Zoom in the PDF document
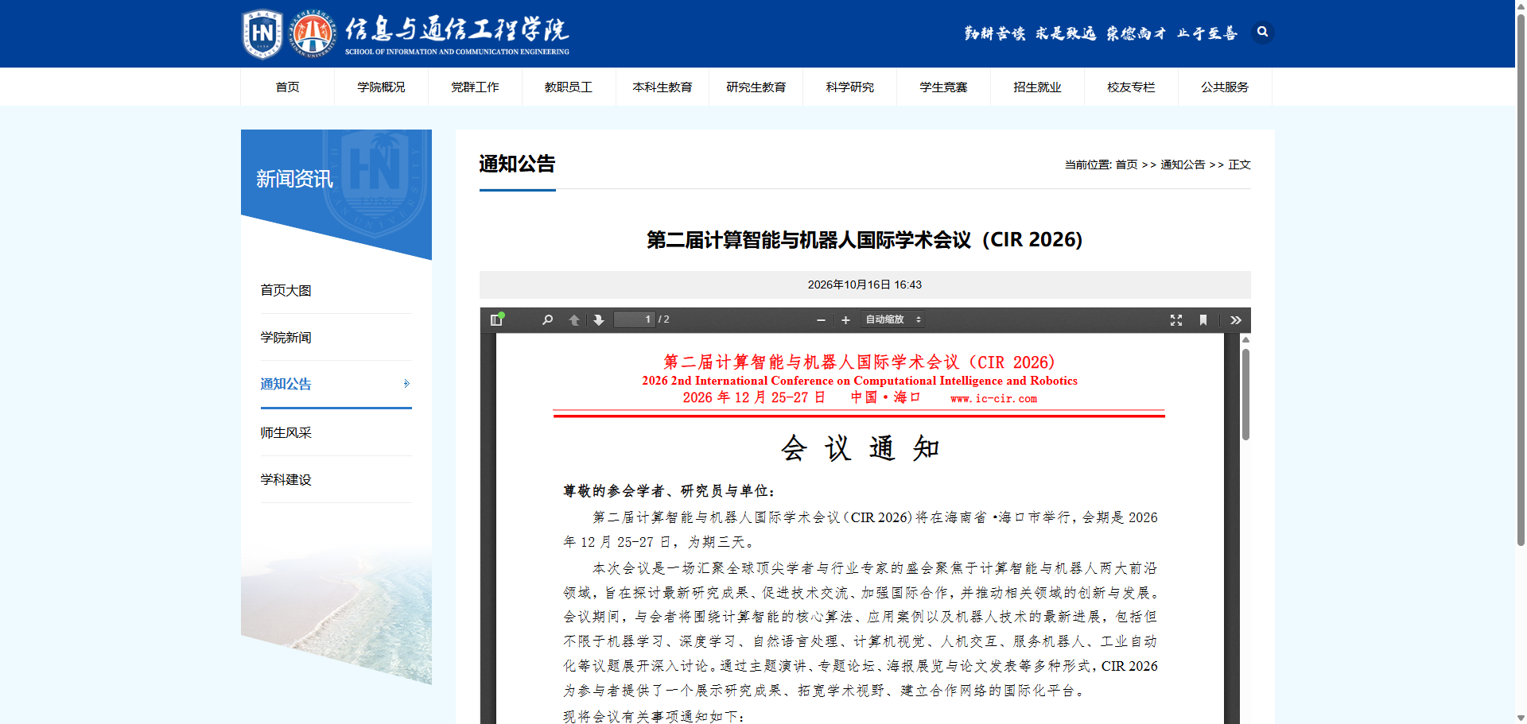Image resolution: width=1527 pixels, height=724 pixels. 845,319
